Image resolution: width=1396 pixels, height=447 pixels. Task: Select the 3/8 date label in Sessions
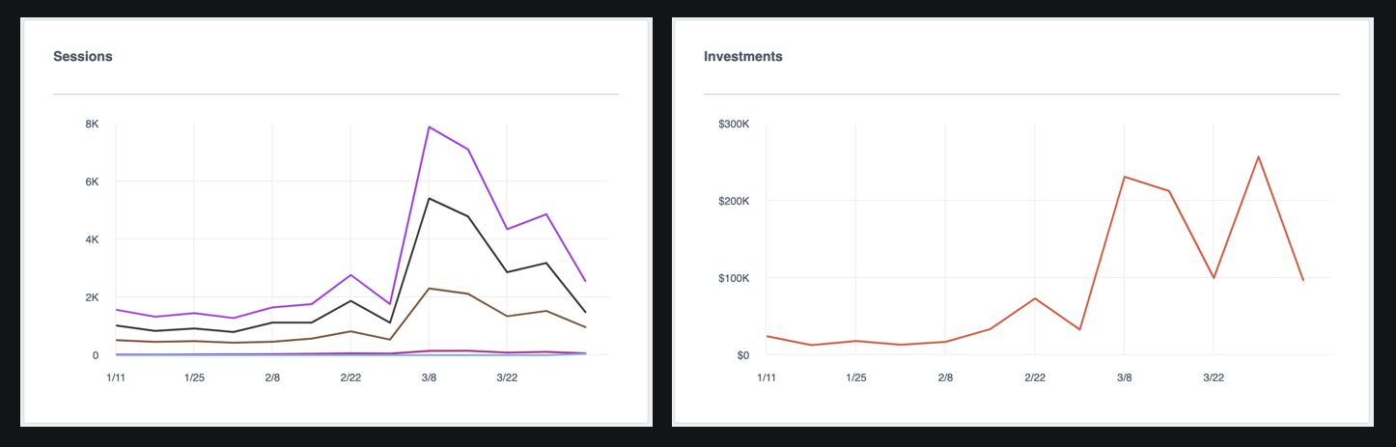tap(429, 377)
